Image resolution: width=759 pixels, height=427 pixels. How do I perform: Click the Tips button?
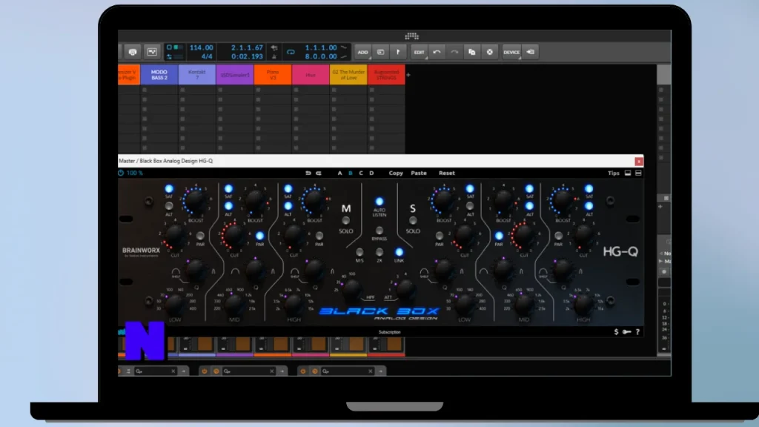[x=613, y=173]
